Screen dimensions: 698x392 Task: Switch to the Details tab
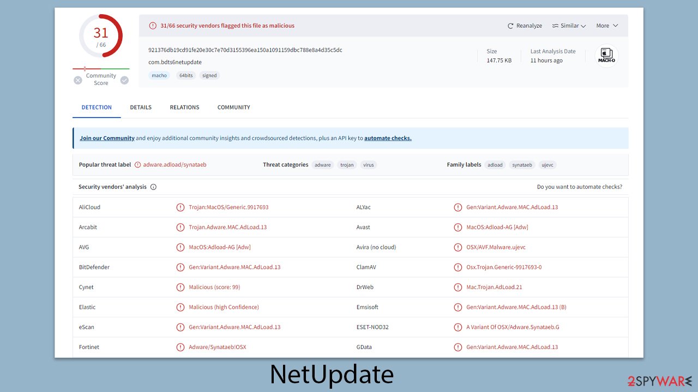pos(140,107)
